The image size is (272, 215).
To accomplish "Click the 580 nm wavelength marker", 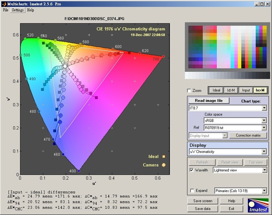I will tap(80, 44).
